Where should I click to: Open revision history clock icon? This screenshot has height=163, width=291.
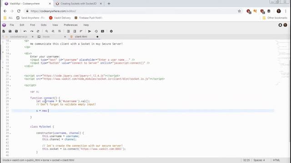[x=96, y=31]
